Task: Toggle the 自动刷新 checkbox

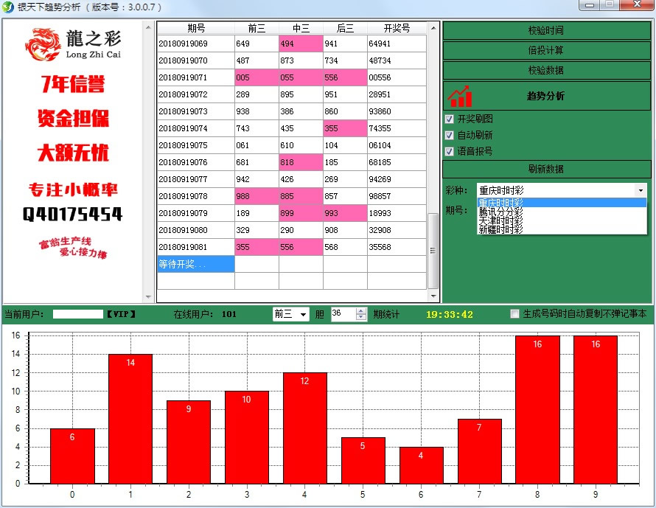Action: (449, 135)
